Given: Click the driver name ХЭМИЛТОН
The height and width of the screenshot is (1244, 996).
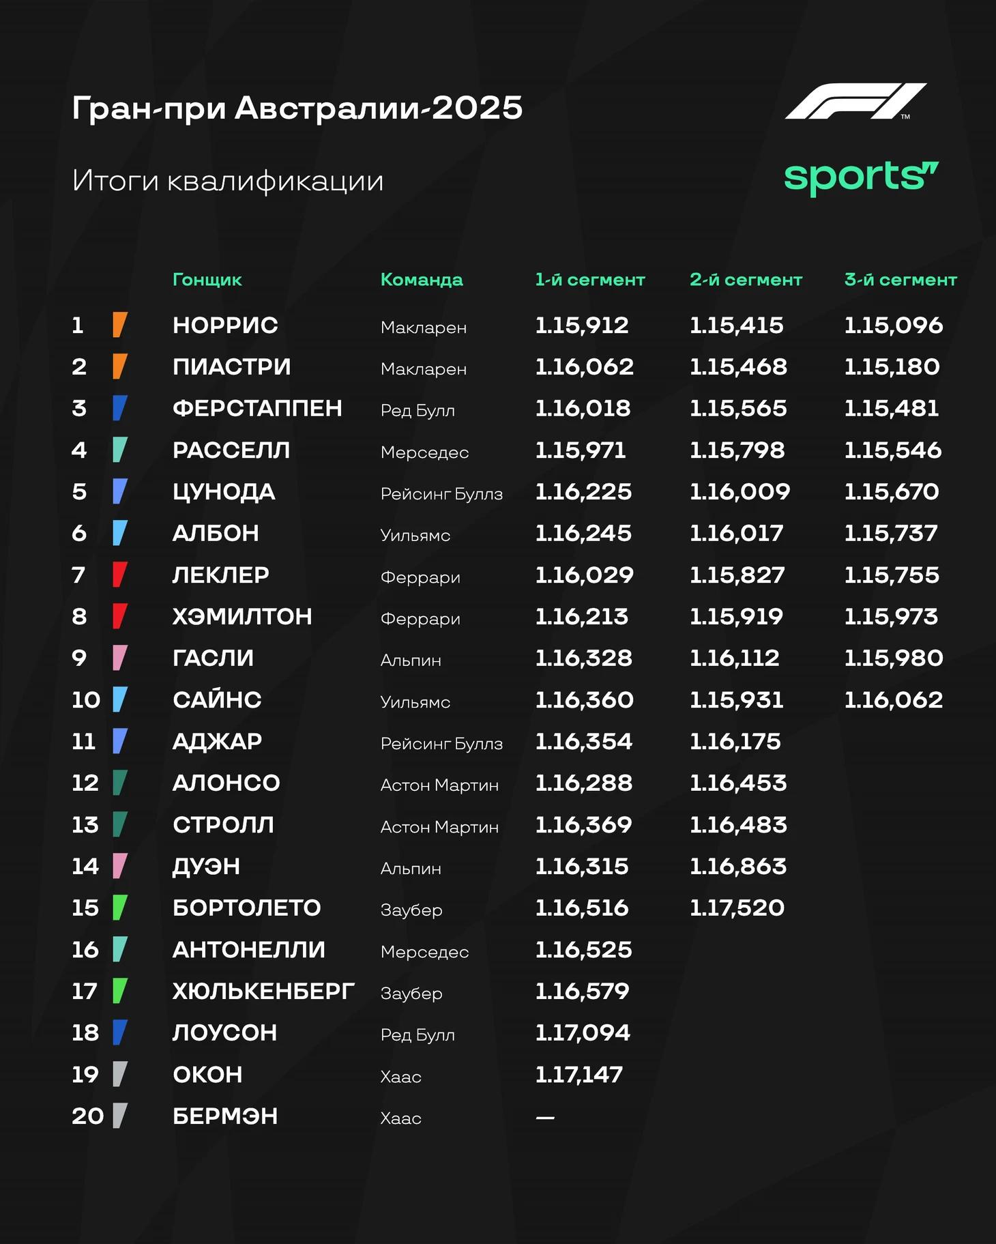Looking at the screenshot, I should pyautogui.click(x=242, y=616).
